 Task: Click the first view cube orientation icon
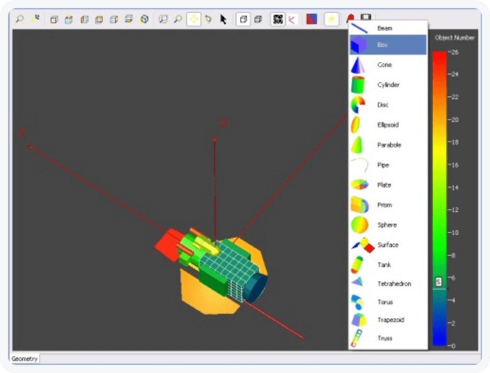pos(54,20)
